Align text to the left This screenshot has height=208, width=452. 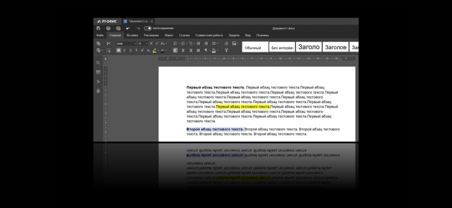click(175, 50)
